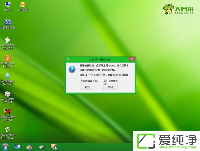
Task: Click the memory chip icon in the taskbar
Action: 41,146
